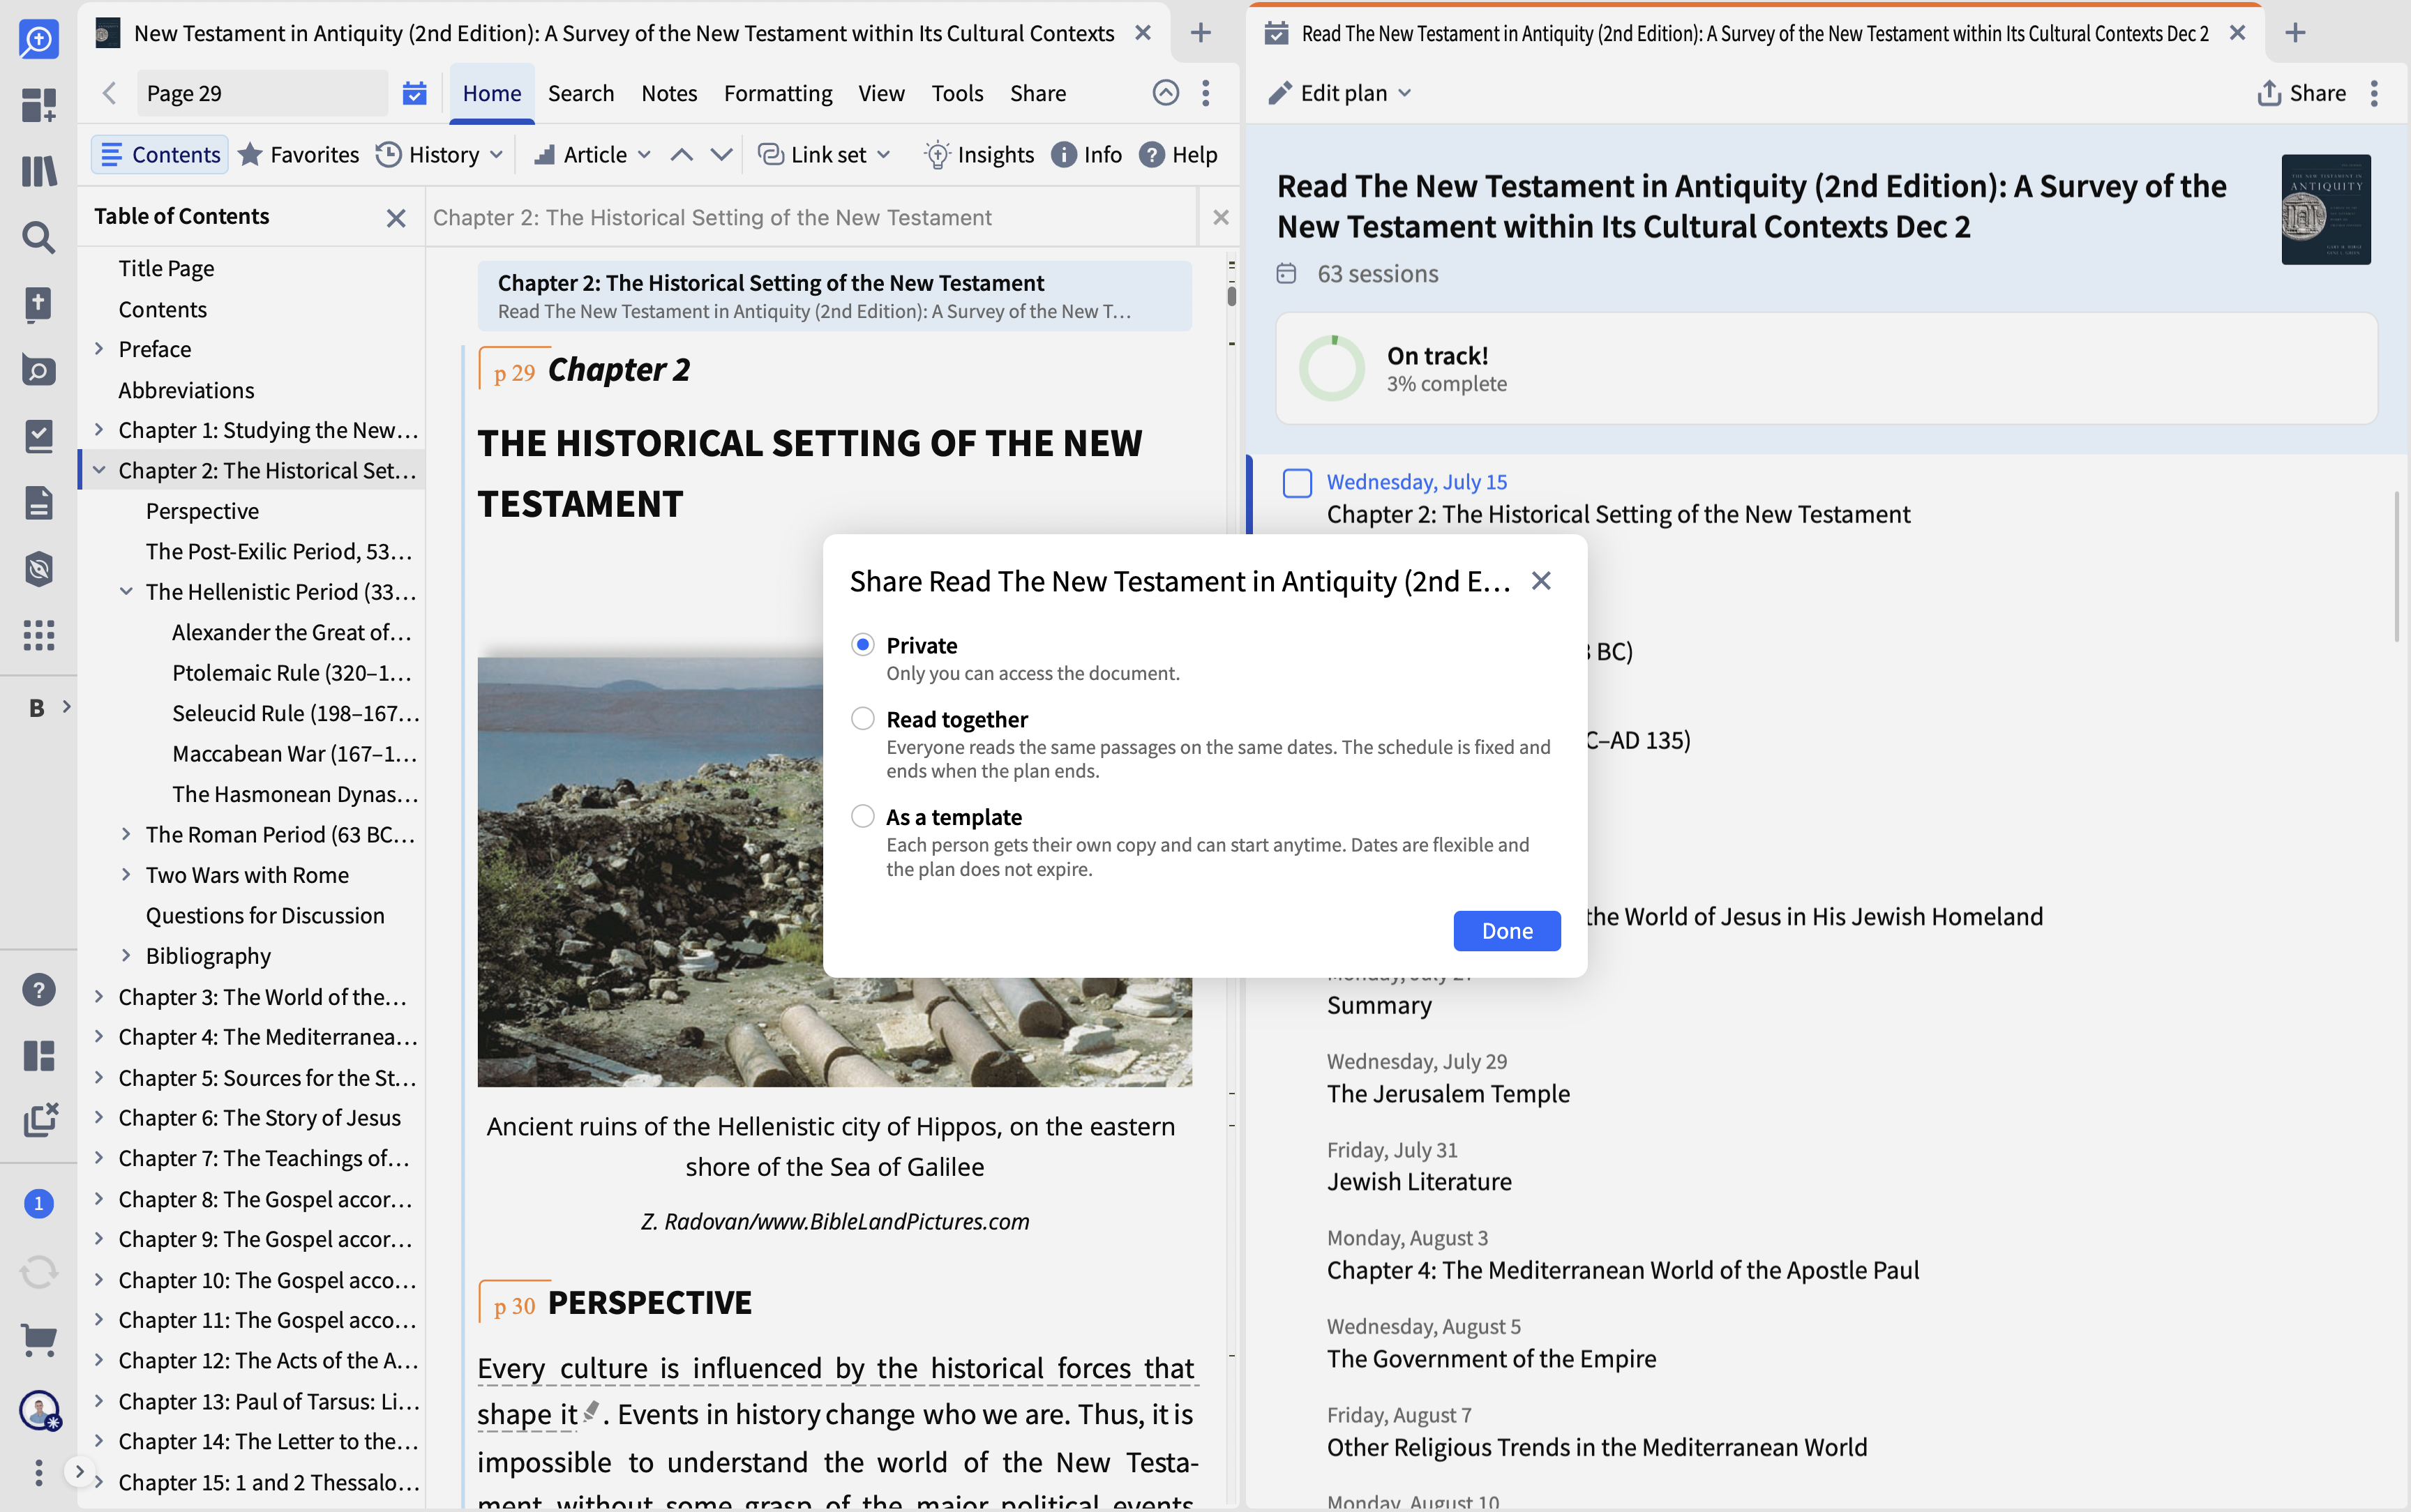
Task: Open the History dropdown
Action: tap(440, 155)
